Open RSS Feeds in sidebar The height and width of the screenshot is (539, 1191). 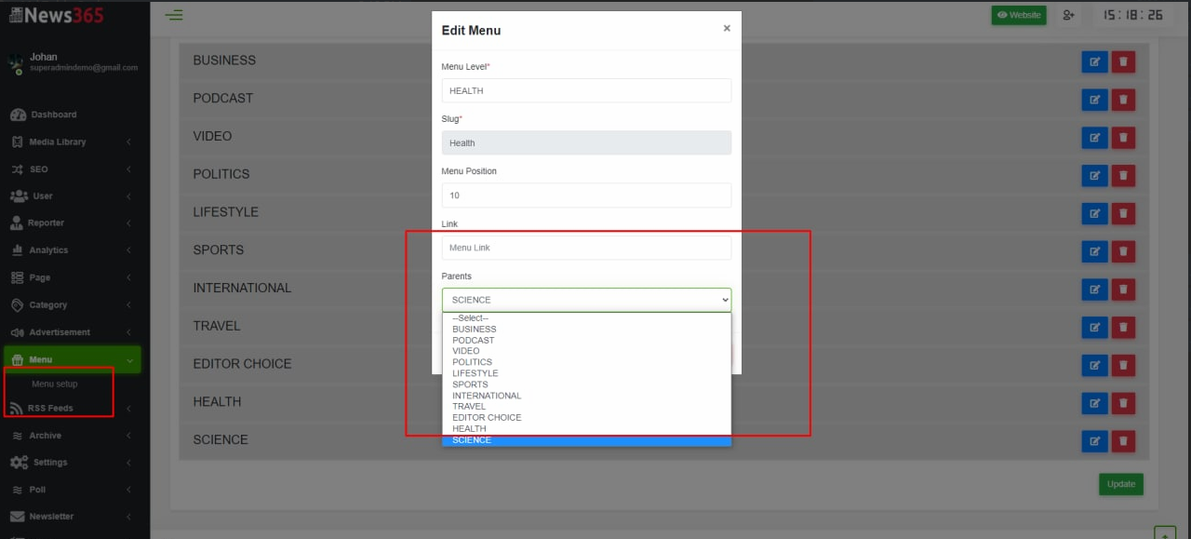point(71,409)
